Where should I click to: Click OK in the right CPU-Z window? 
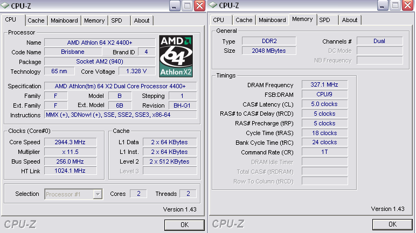pos(392,224)
